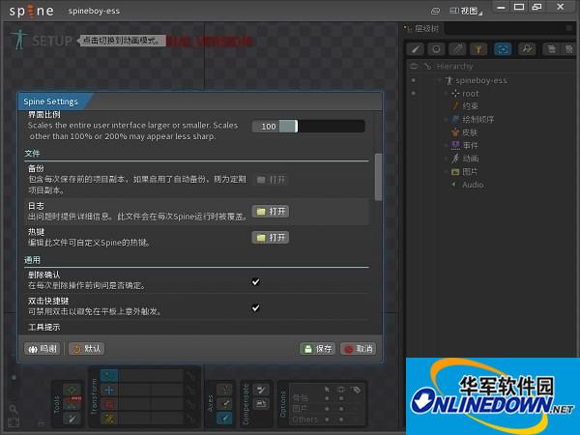
Task: Click the fit-to-view frame icon below magnifier
Action: pyautogui.click(x=14, y=422)
